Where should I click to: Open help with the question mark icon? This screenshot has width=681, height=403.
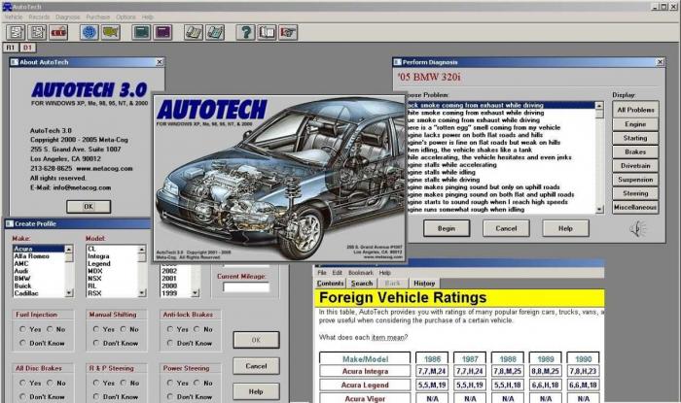[245, 32]
